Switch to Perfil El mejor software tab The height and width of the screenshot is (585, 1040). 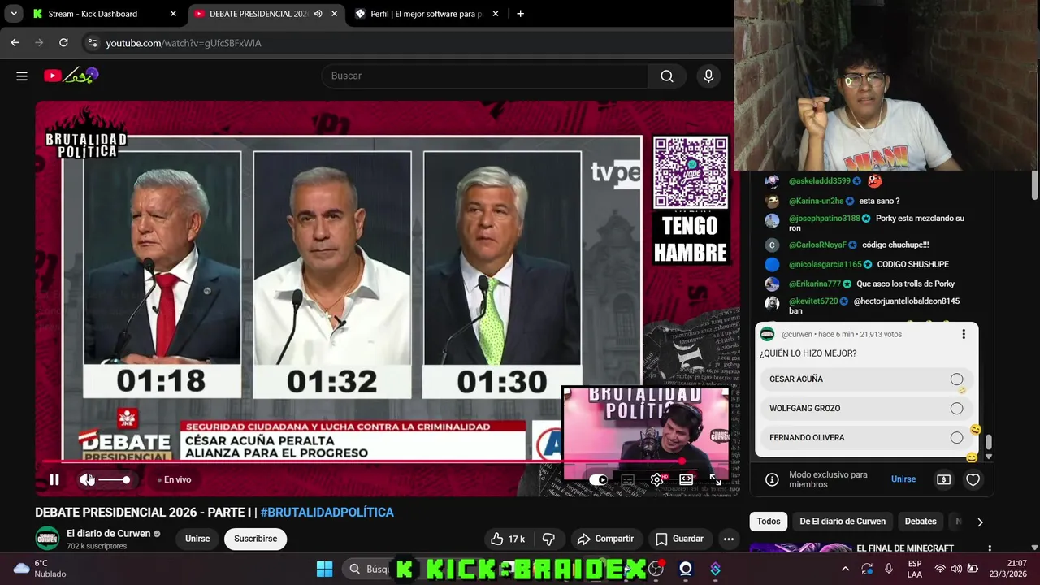[x=427, y=14]
